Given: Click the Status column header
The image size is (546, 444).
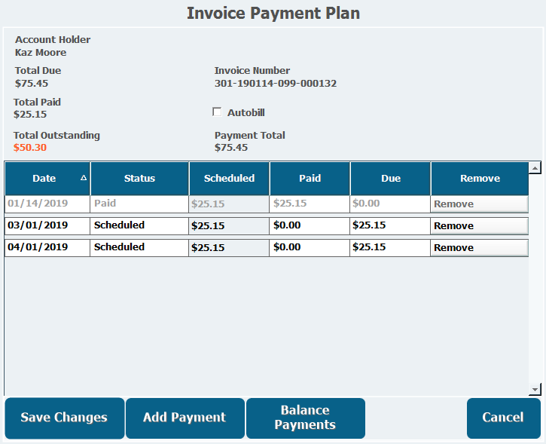Looking at the screenshot, I should 139,179.
